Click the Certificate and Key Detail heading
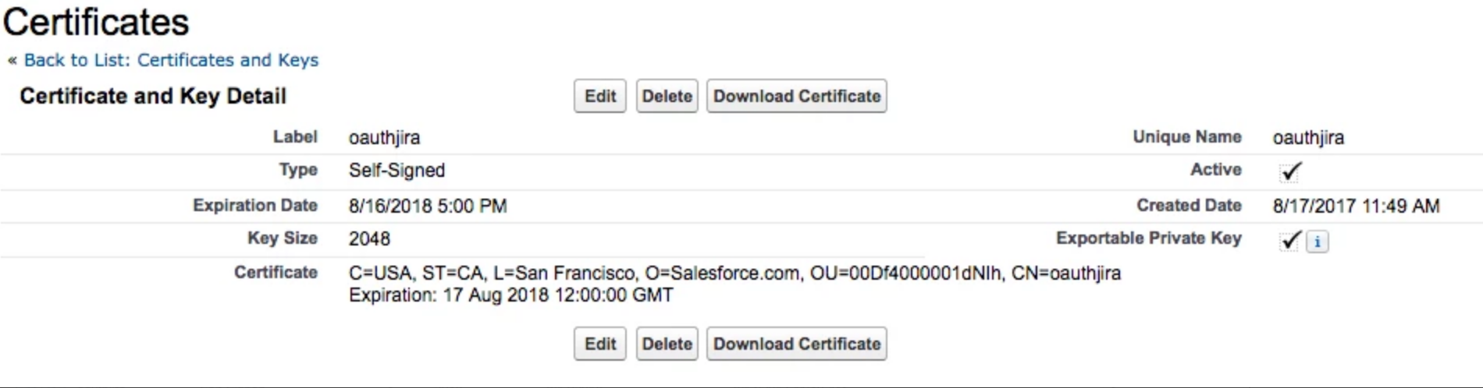 coord(153,96)
